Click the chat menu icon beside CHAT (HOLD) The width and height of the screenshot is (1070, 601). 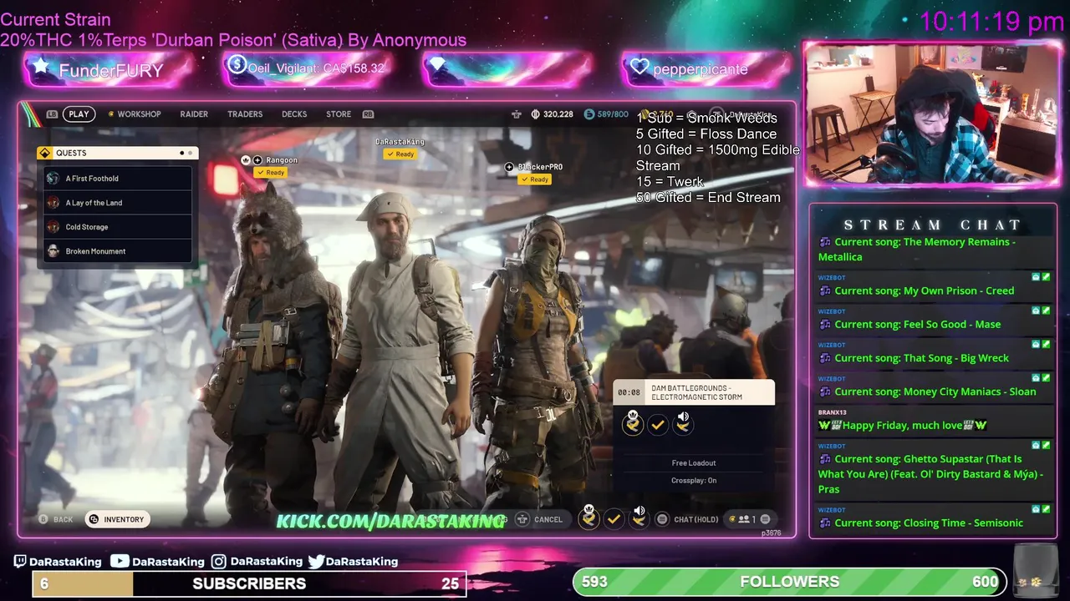coord(662,519)
